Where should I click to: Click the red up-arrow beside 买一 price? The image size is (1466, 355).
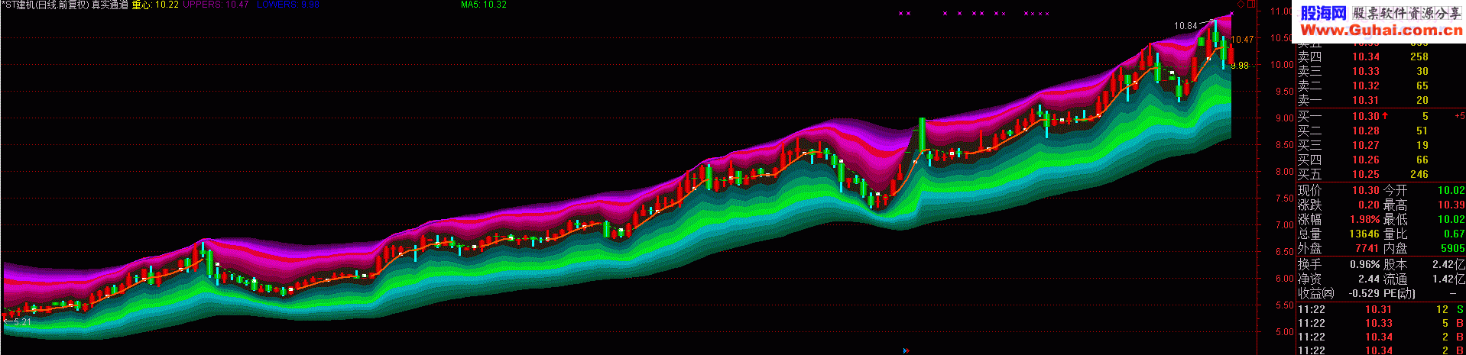point(1385,116)
